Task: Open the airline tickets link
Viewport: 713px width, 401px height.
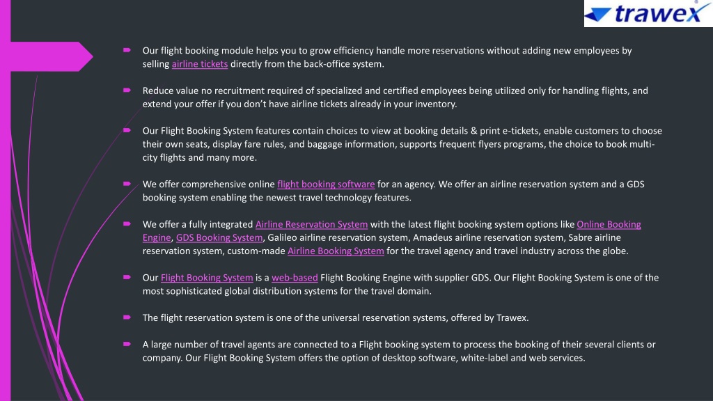Action: pyautogui.click(x=200, y=64)
